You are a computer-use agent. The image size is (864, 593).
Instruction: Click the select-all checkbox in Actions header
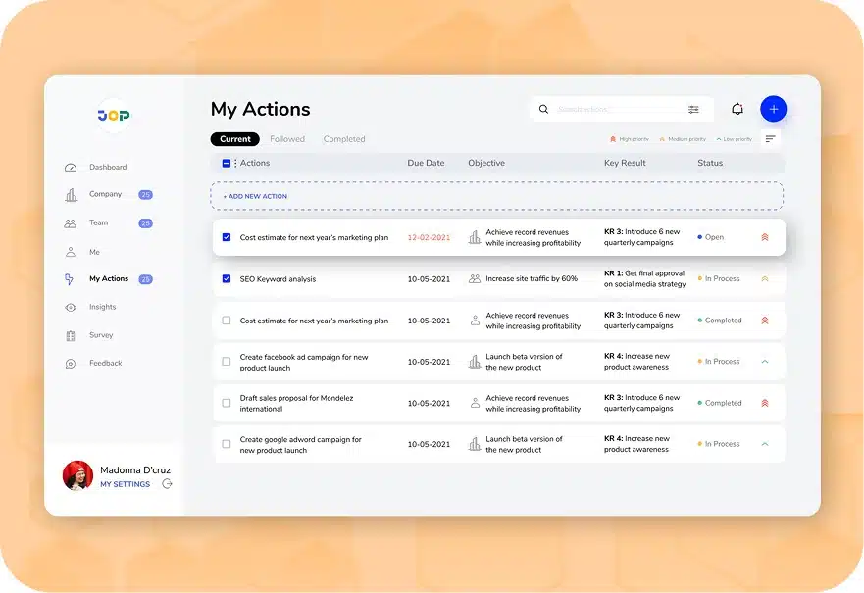coord(228,163)
